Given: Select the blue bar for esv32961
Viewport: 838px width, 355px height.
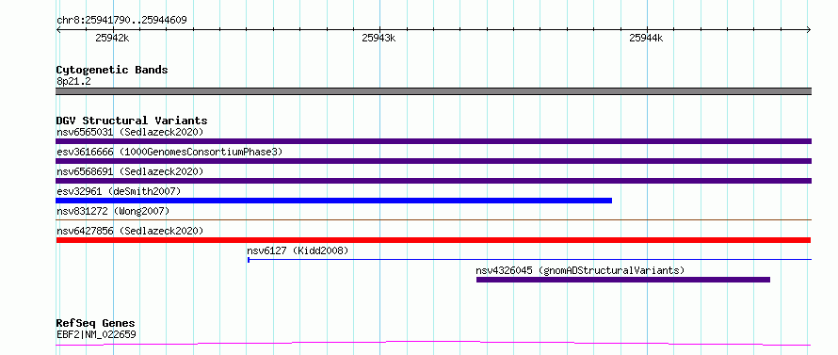Looking at the screenshot, I should click(333, 201).
